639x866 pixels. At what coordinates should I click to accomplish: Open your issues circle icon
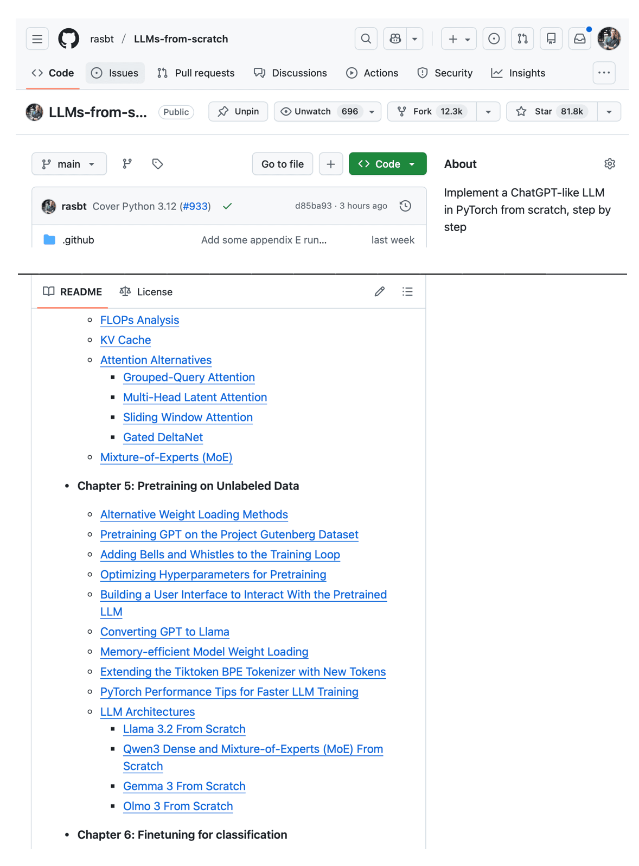[x=494, y=39]
